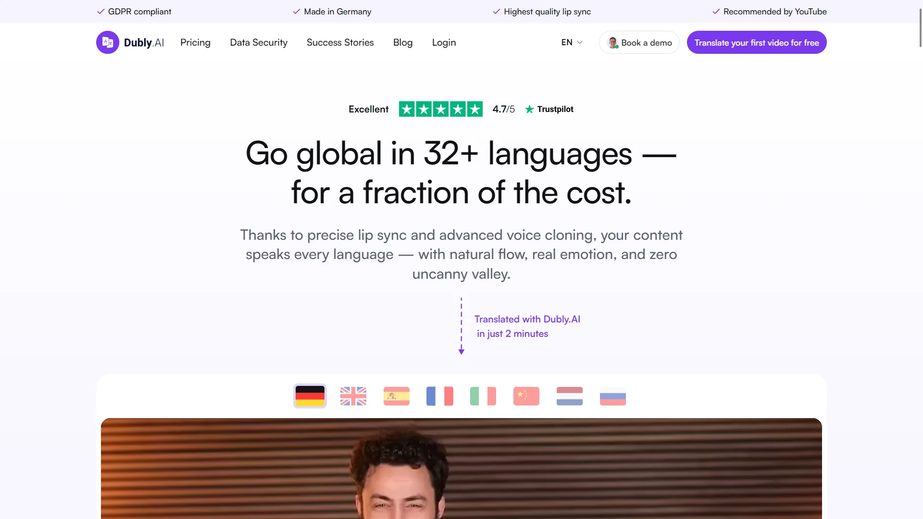Choose the Spanish flag translation
Image resolution: width=923 pixels, height=519 pixels.
397,396
